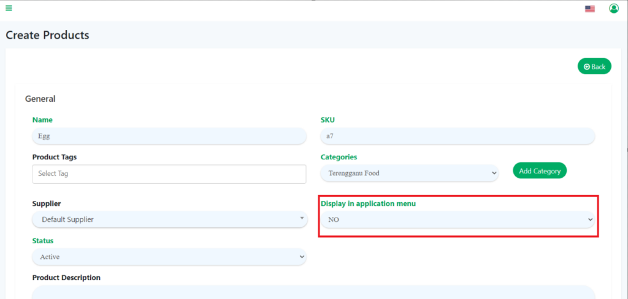Click the Create Products page heading
This screenshot has width=628, height=299.
pos(47,35)
